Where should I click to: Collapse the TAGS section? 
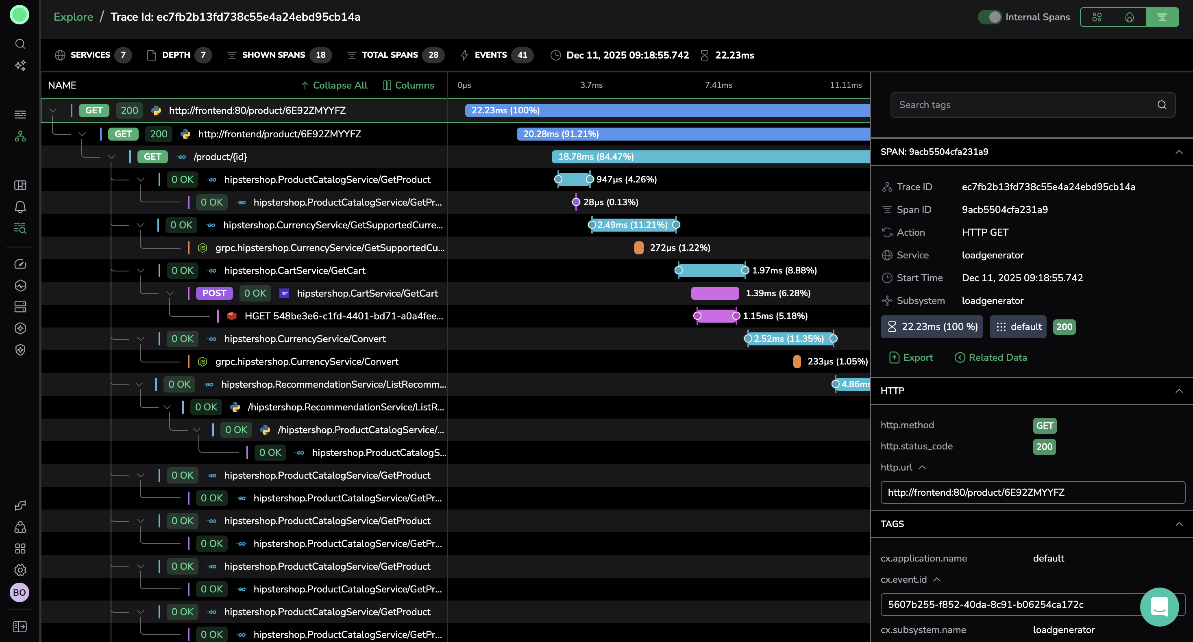1179,524
